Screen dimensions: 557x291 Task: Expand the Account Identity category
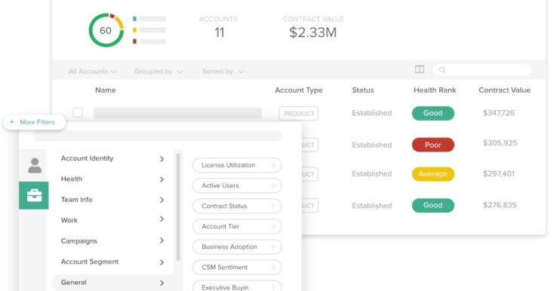(x=112, y=158)
